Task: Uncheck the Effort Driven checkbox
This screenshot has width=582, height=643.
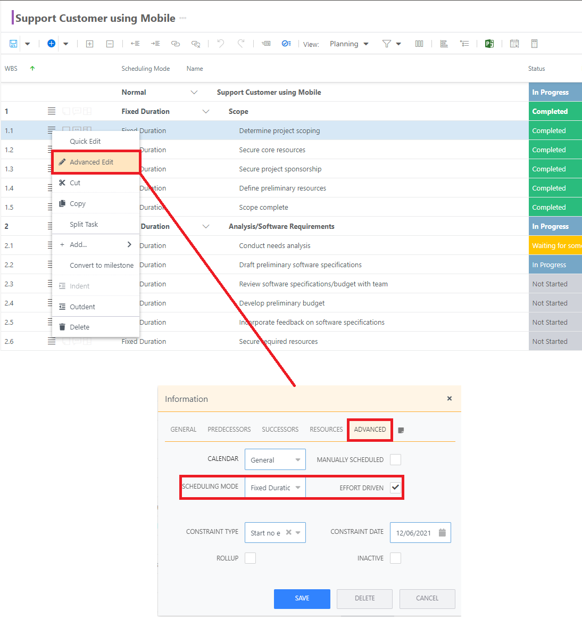Action: (x=395, y=488)
